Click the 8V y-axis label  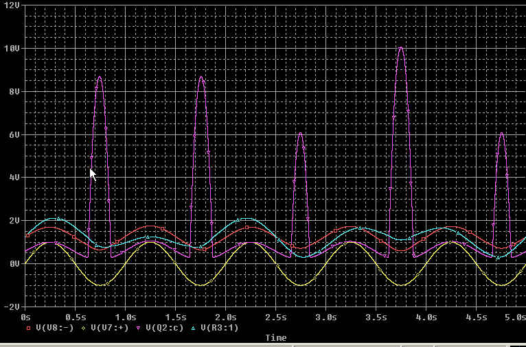click(15, 91)
